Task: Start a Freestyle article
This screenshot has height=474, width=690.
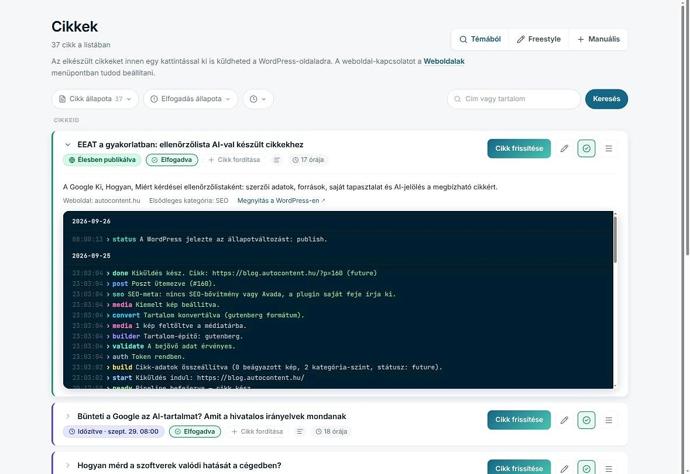Action: (538, 39)
